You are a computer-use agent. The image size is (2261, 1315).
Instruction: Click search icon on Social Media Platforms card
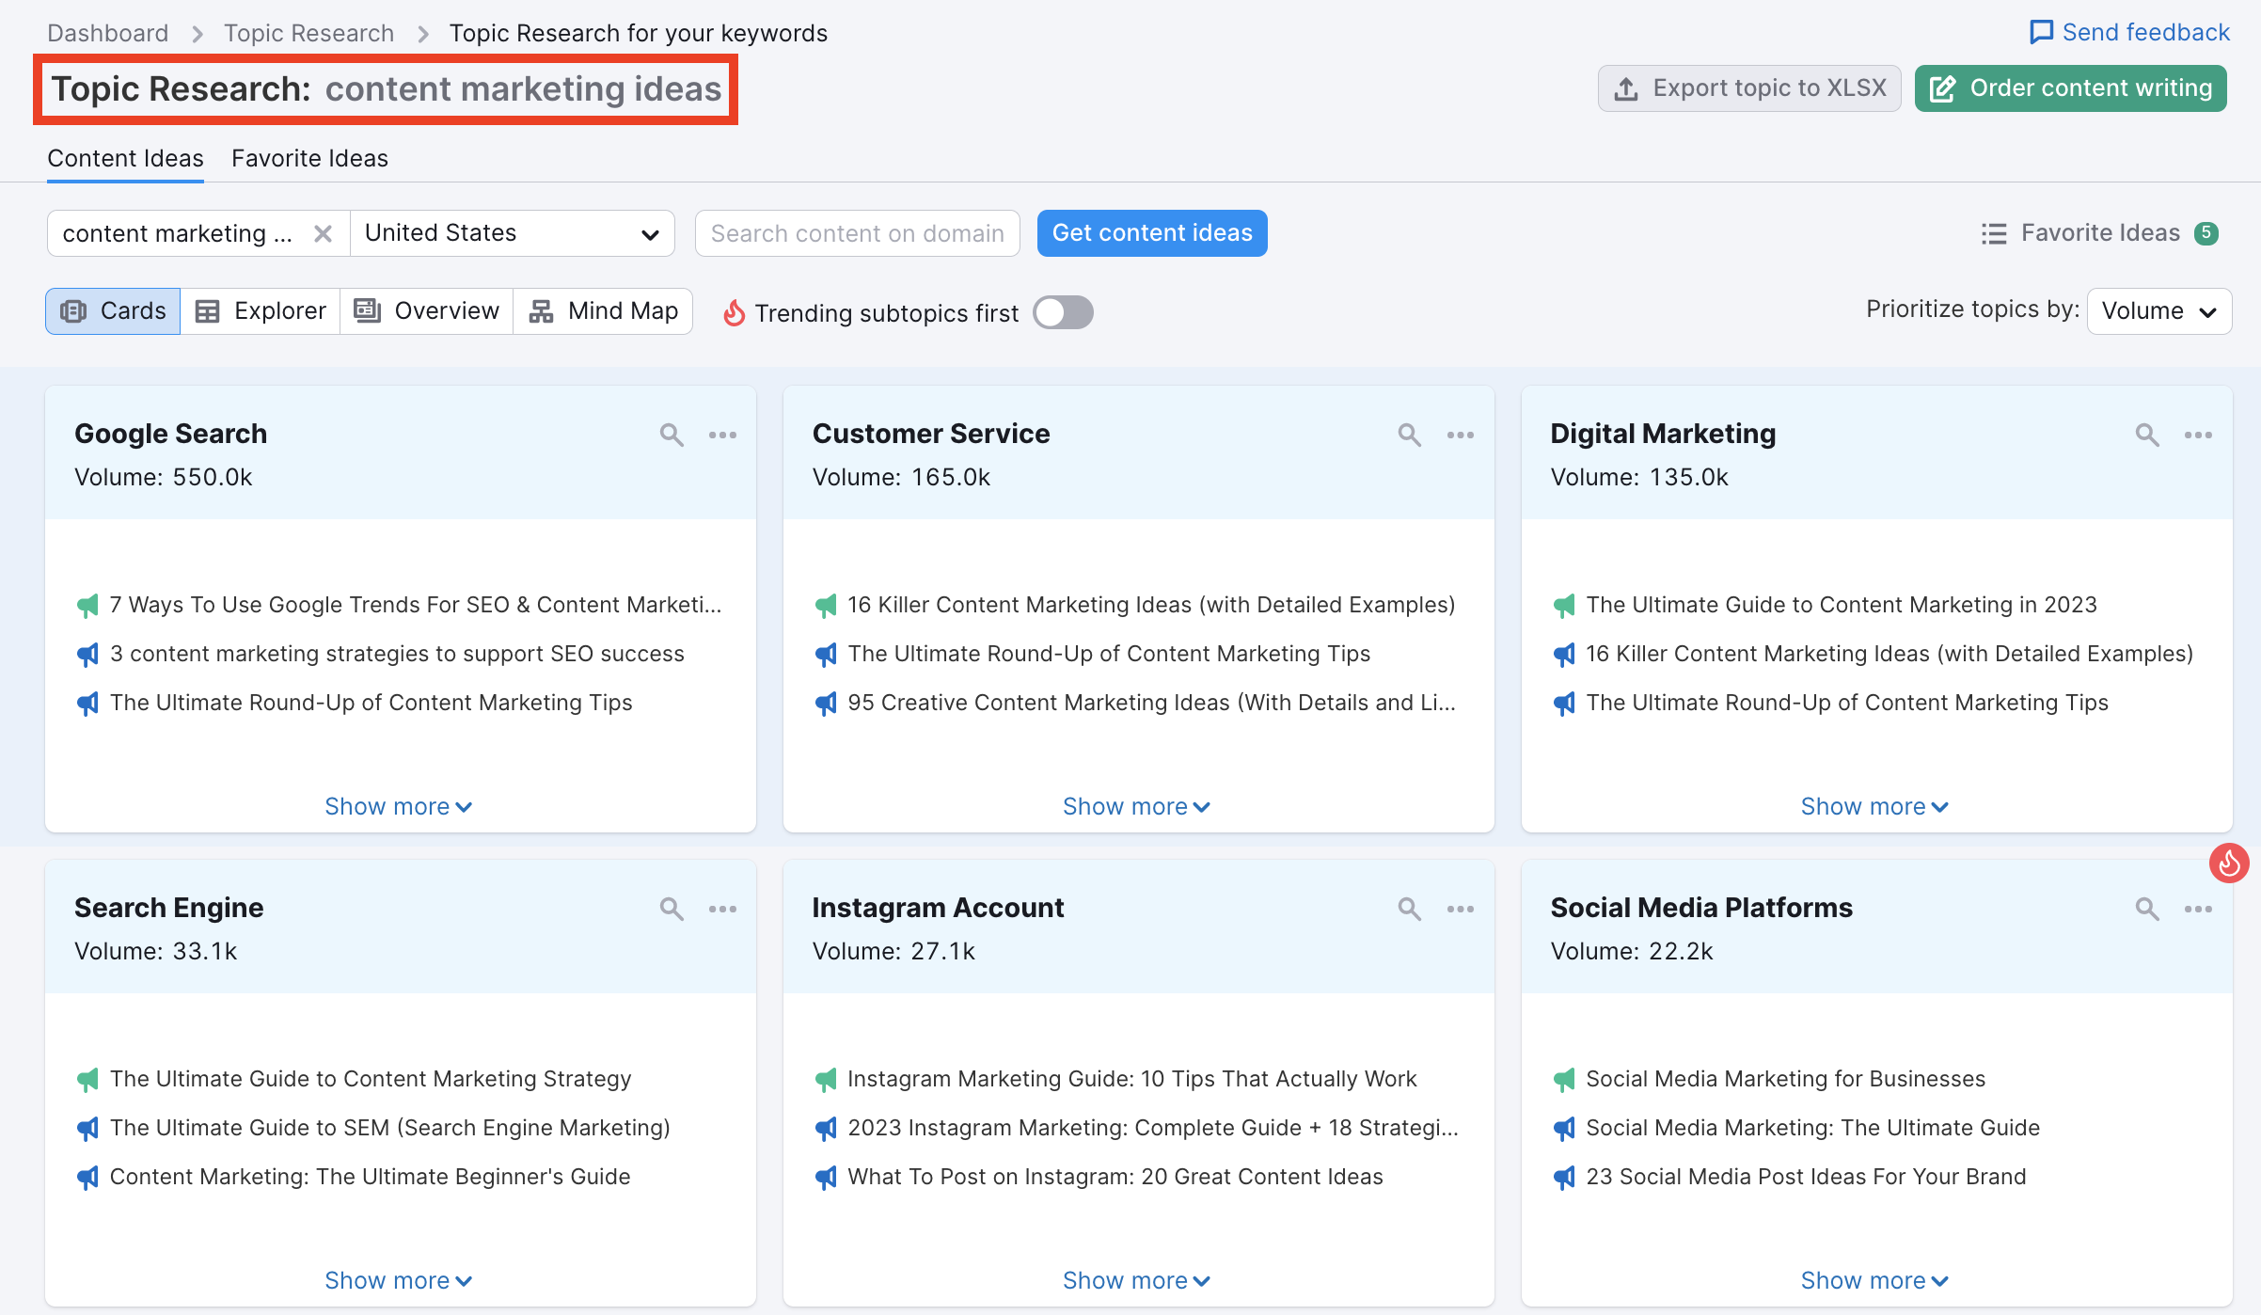(x=2147, y=909)
